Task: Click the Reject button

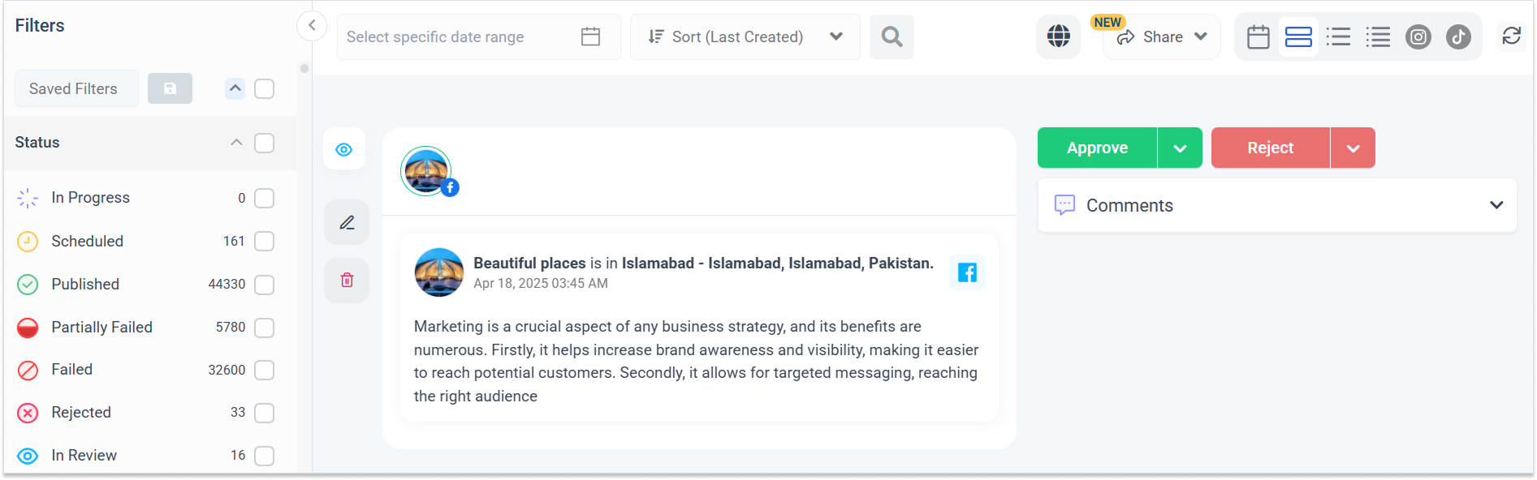Action: point(1271,148)
